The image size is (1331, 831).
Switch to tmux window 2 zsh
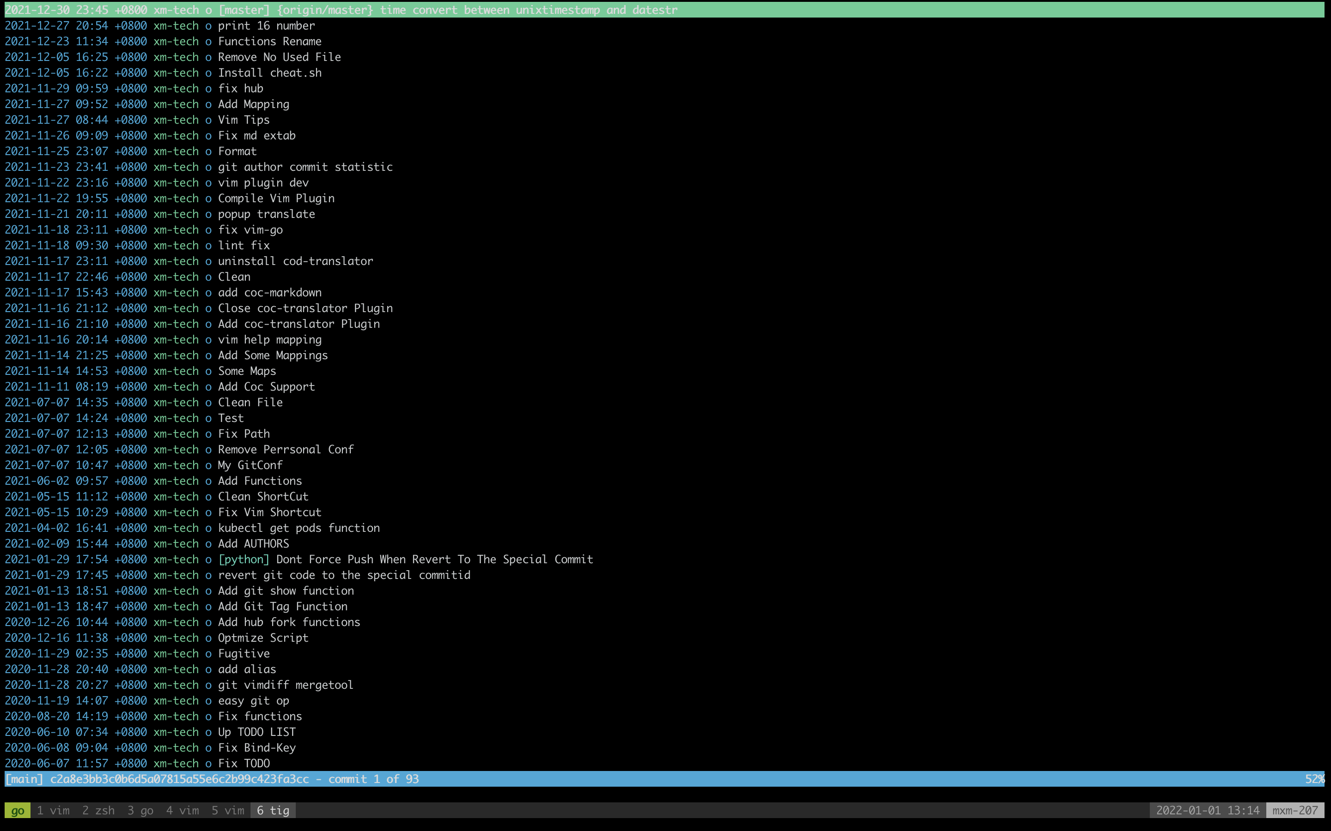click(98, 811)
